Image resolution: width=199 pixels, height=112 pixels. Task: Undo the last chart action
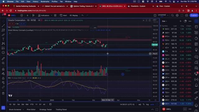(x=83, y=15)
